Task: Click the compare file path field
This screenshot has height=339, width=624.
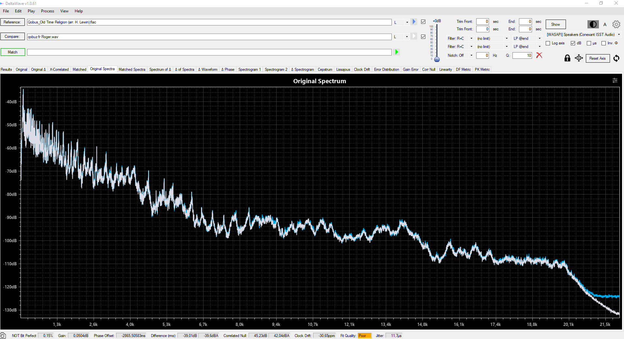Action: click(x=209, y=37)
